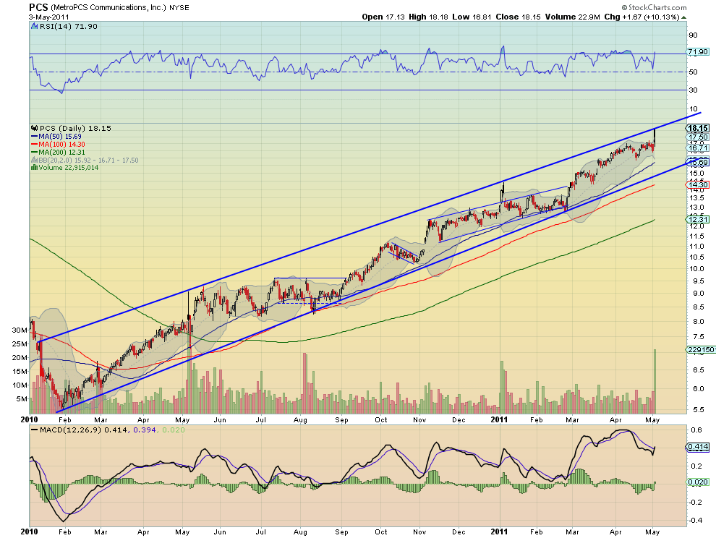Click the 18.15 last-price tag on the axis
Screen dimensions: 716x538
[x=698, y=128]
